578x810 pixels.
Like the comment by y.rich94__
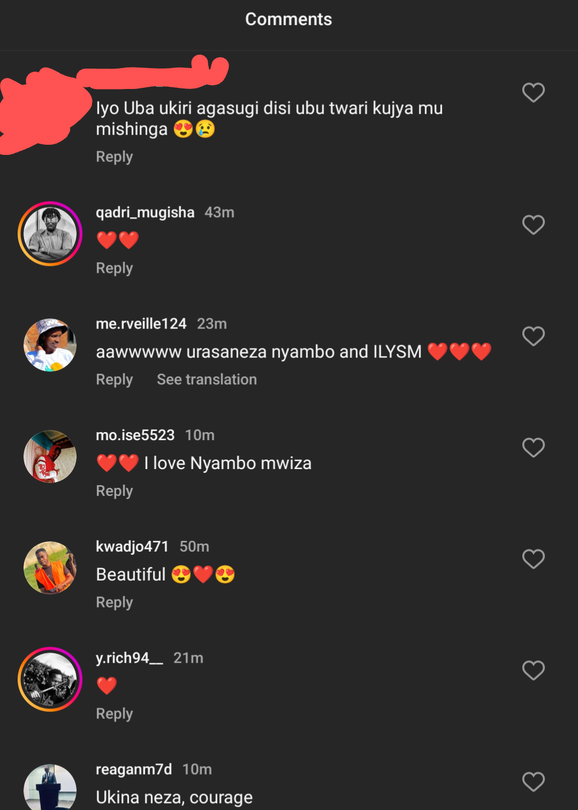(x=533, y=670)
